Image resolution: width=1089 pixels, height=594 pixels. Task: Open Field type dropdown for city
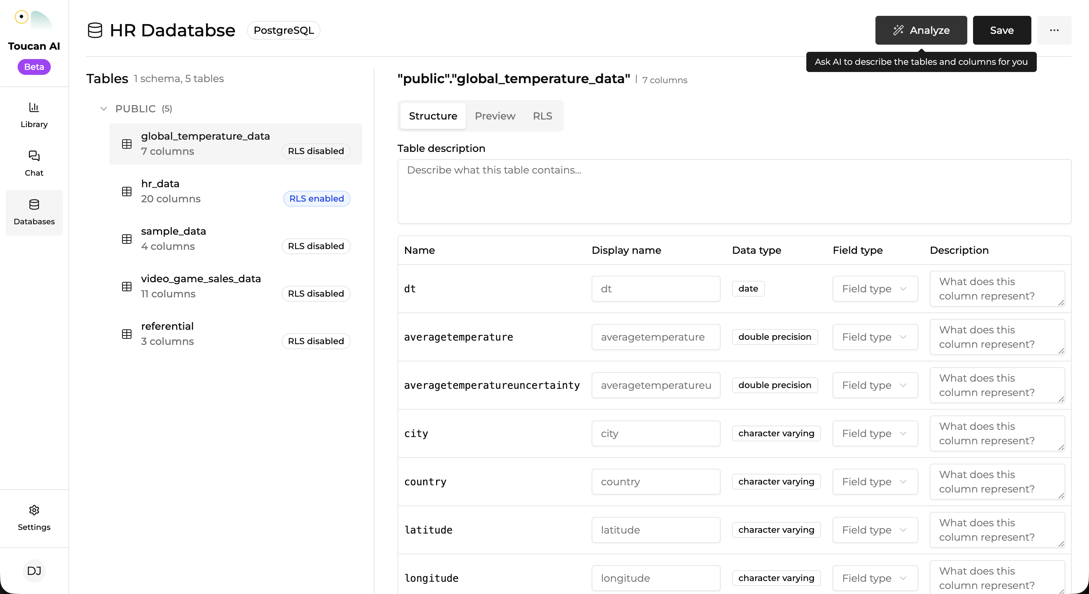(875, 433)
